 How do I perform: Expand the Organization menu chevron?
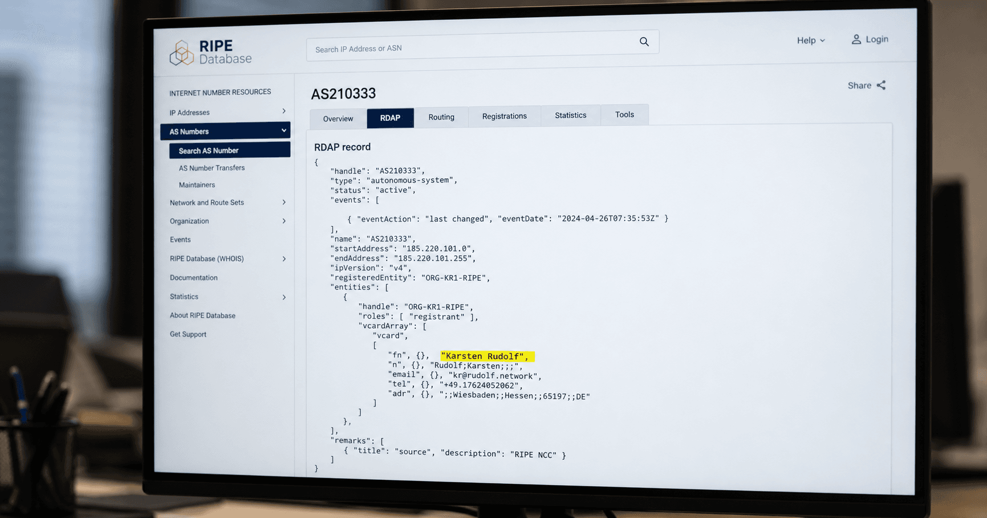284,221
